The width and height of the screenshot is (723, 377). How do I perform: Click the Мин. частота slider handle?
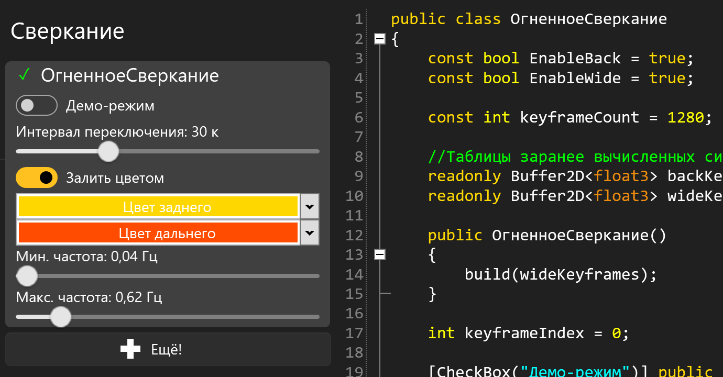tap(27, 275)
